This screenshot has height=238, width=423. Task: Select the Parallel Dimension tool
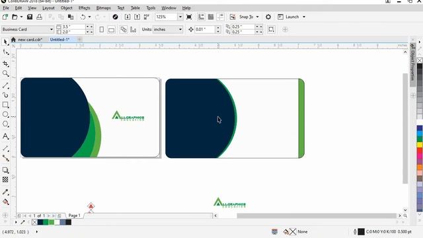tap(5, 148)
